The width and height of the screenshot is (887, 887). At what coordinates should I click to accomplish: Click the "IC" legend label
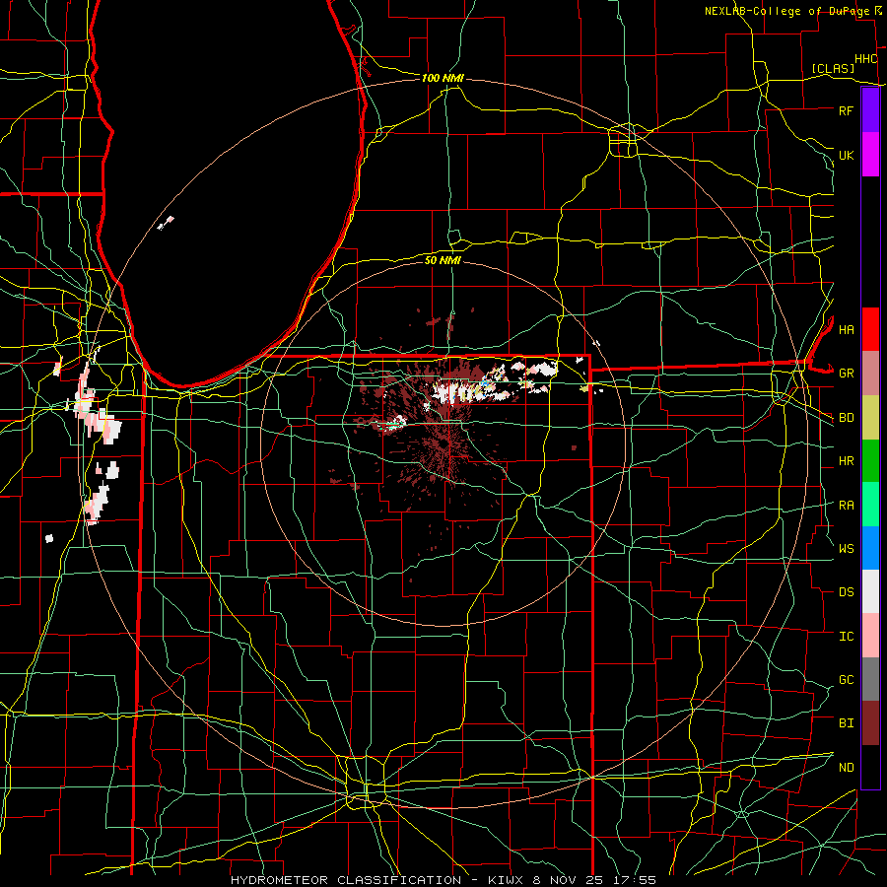click(x=846, y=637)
